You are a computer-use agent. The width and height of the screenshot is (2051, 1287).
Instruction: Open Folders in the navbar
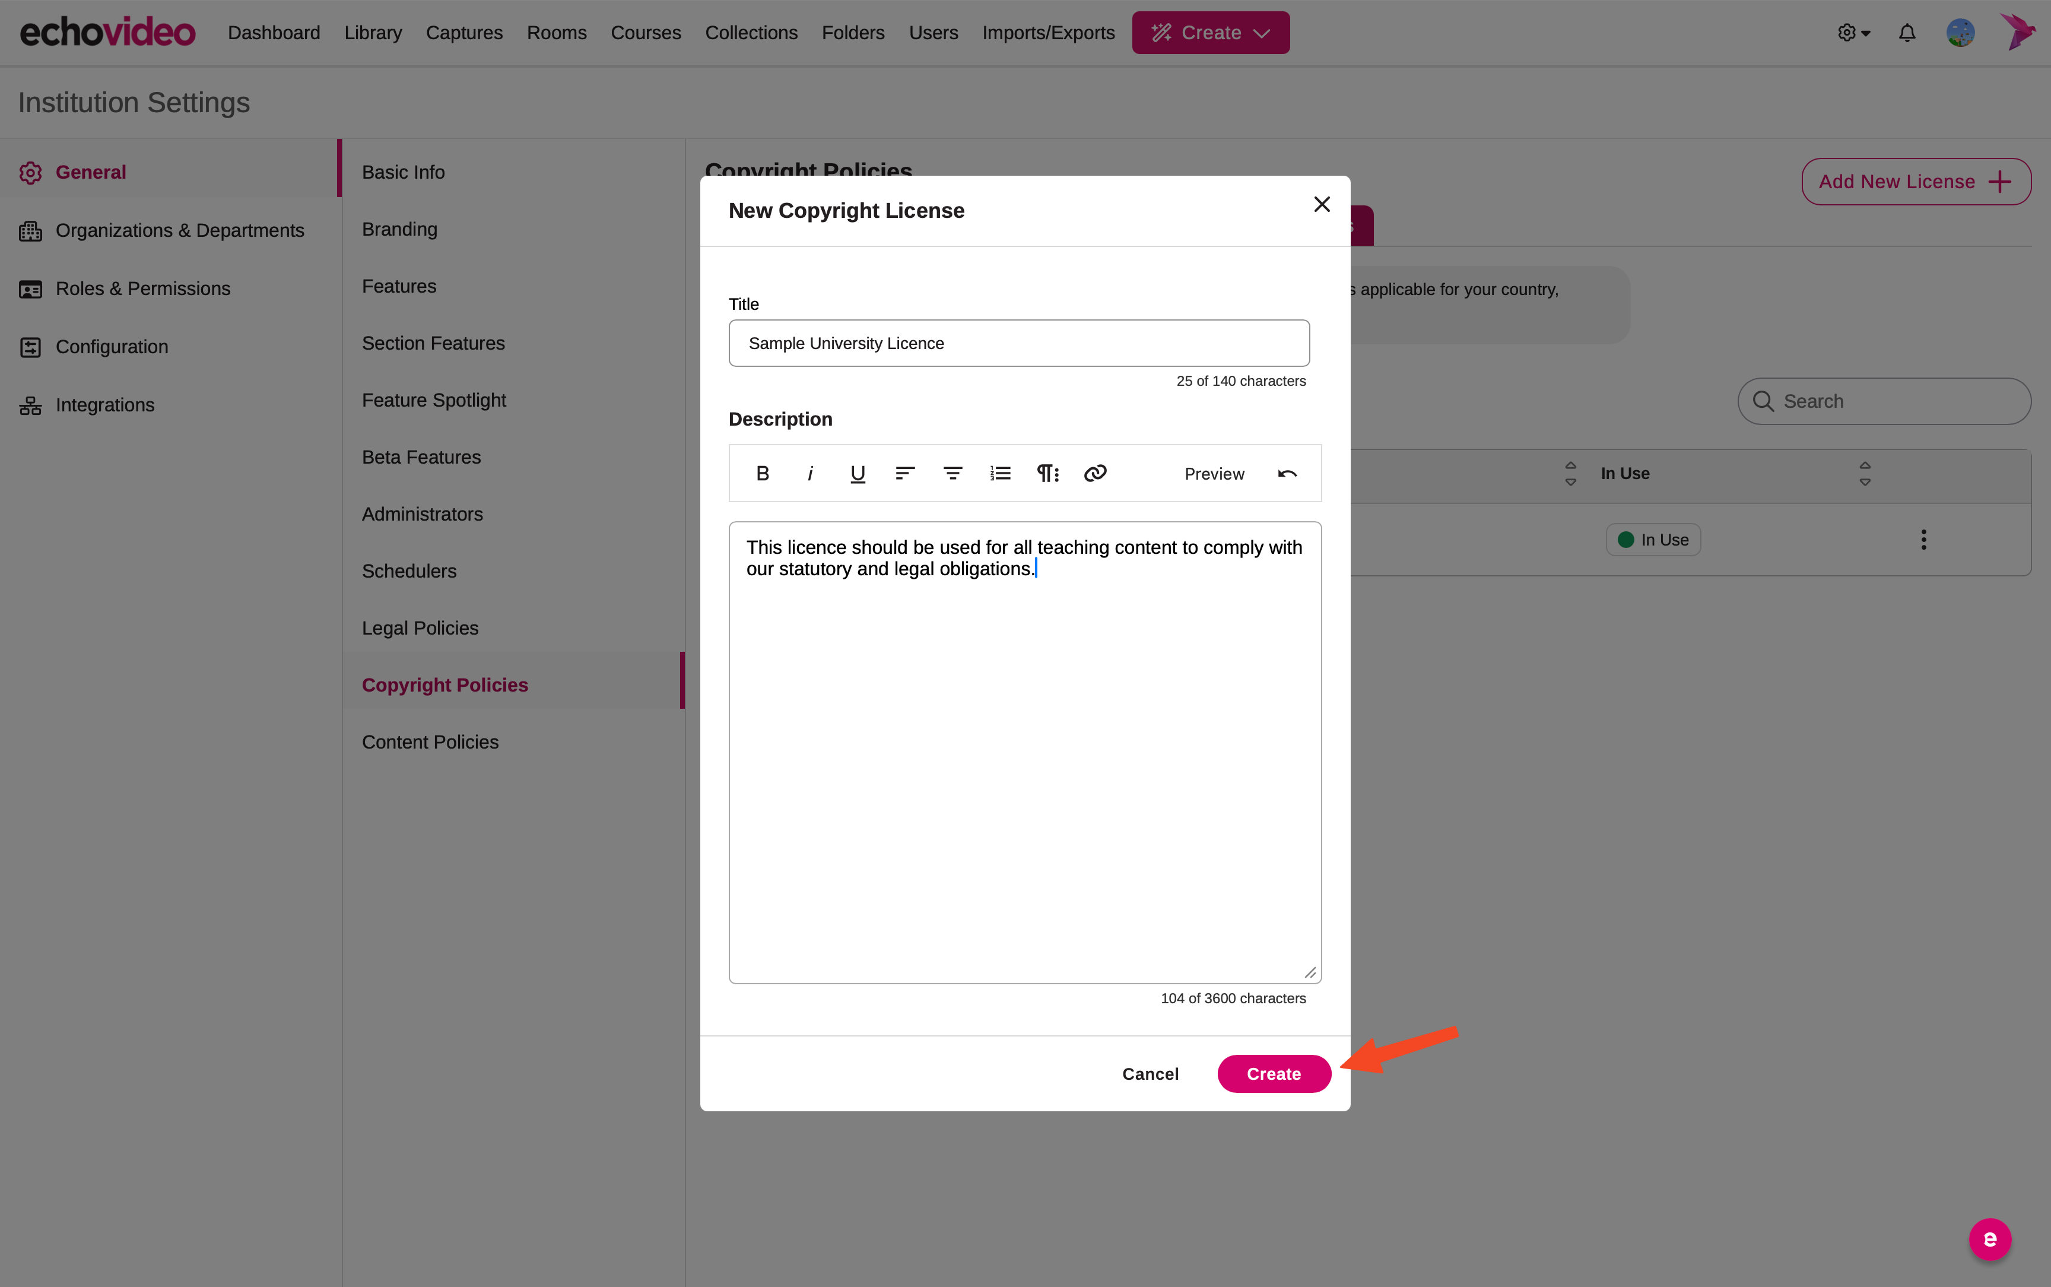click(852, 32)
